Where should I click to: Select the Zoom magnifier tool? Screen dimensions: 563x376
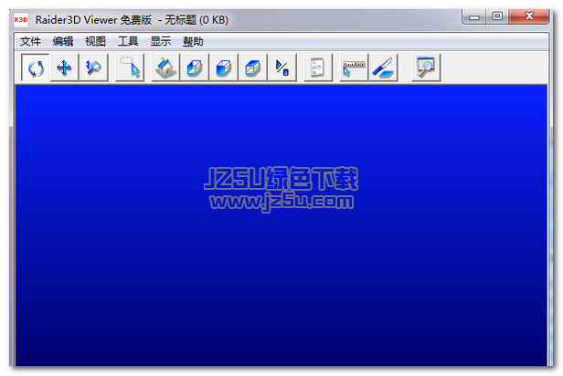pyautogui.click(x=93, y=68)
